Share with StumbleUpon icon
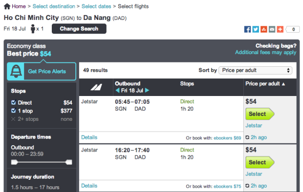Image resolution: width=303 pixels, height=192 pixels. pyautogui.click(x=263, y=29)
